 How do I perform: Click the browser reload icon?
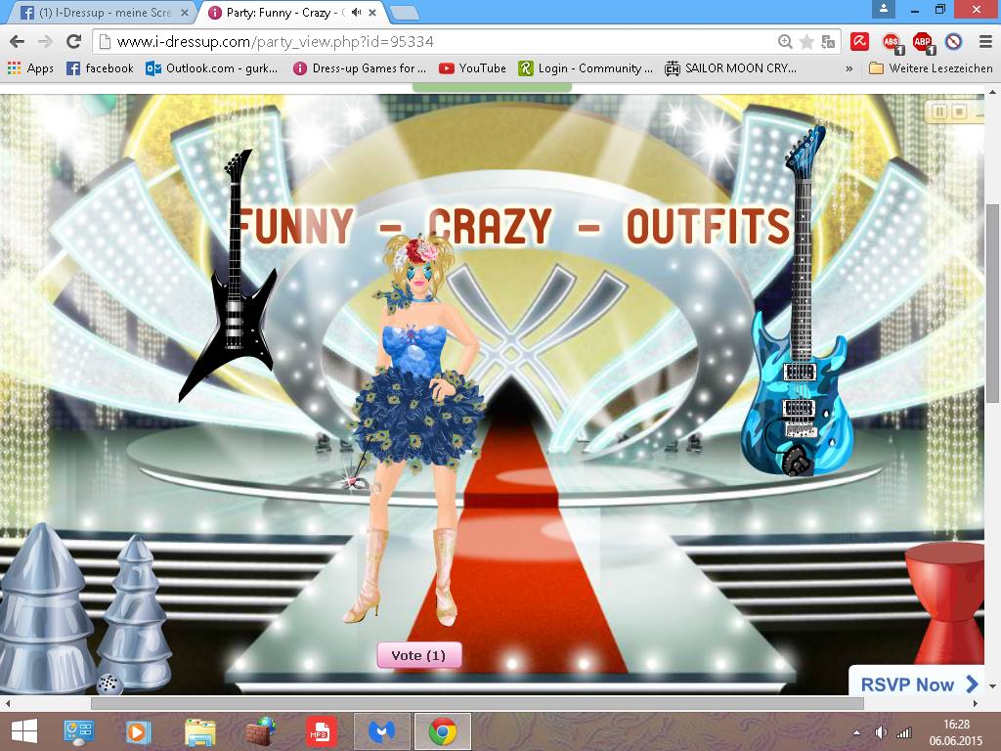pyautogui.click(x=74, y=41)
